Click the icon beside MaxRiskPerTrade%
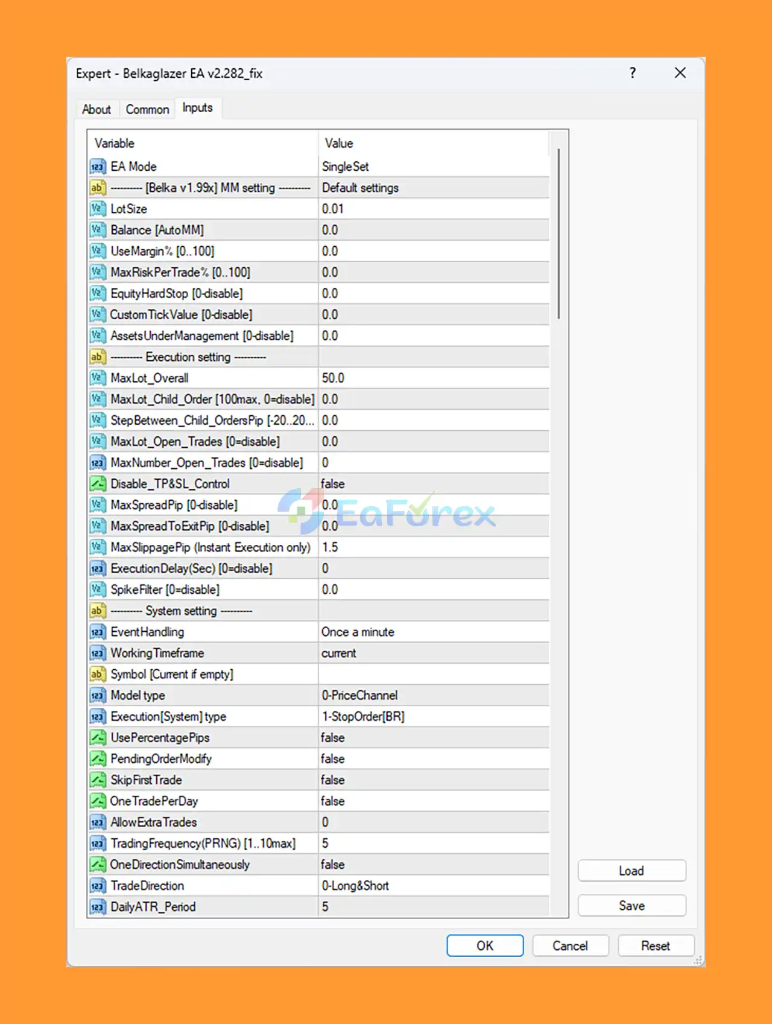Image resolution: width=772 pixels, height=1024 pixels. tap(98, 272)
